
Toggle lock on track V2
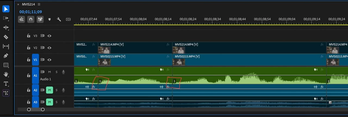28,48
